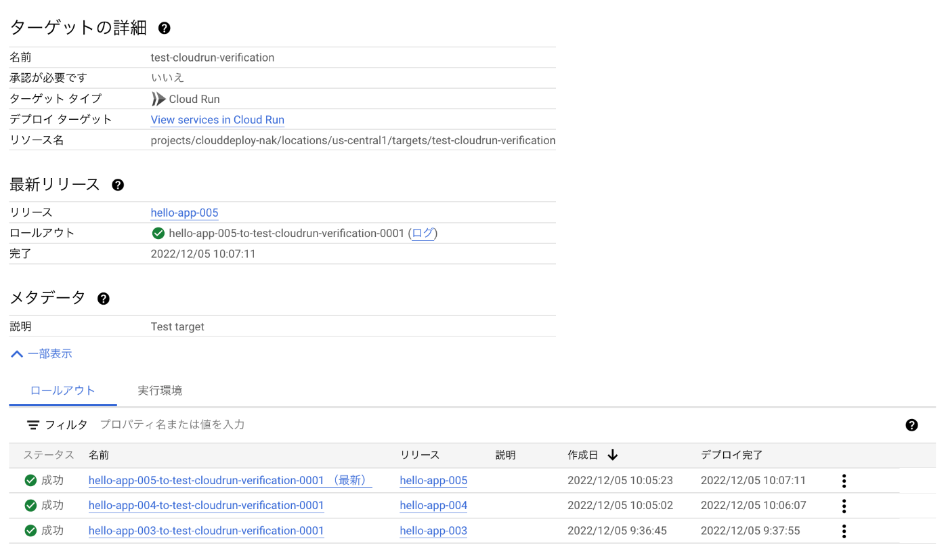Open hello-app-003-to-test-cloudrun-verification-0001 rollout link

(x=207, y=531)
